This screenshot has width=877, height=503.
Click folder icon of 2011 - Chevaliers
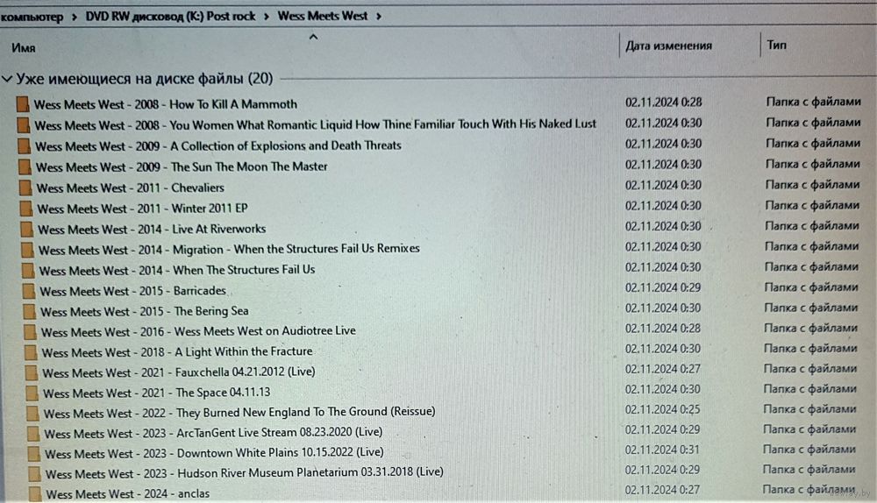pos(25,188)
